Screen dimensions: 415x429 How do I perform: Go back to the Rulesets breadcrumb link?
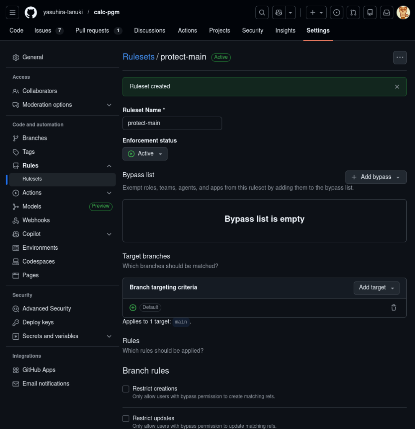138,57
